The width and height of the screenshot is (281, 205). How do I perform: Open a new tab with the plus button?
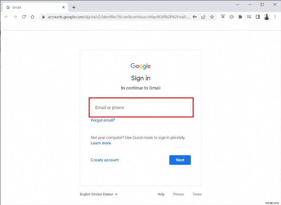74,7
